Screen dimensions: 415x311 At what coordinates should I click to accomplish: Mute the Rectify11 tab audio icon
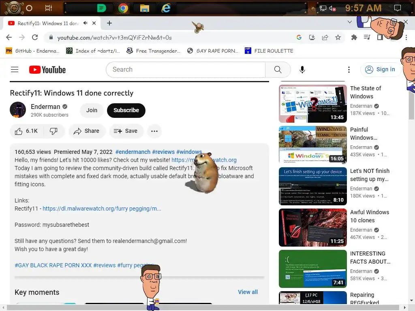click(85, 23)
